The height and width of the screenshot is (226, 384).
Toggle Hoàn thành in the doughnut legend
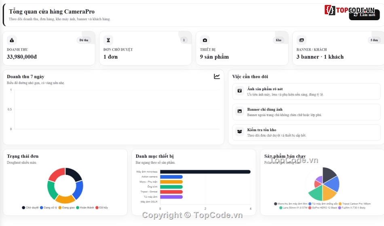tap(85, 208)
